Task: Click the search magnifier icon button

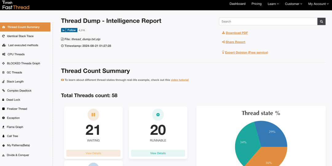Action: click(x=321, y=21)
